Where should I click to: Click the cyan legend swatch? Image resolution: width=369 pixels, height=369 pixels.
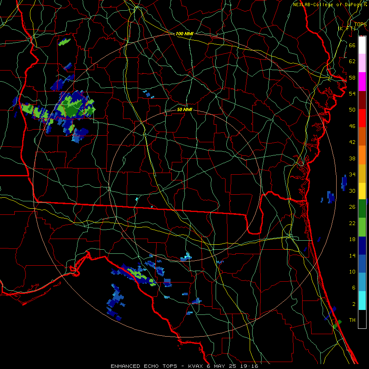362,301
